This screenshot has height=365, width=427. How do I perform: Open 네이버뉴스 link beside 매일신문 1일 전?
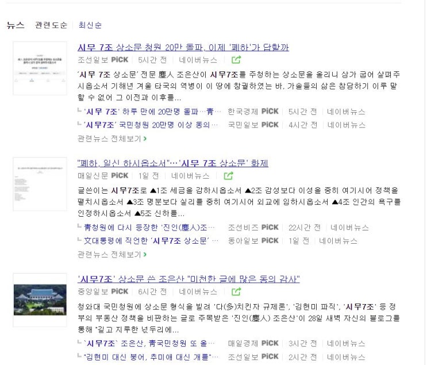coord(190,176)
